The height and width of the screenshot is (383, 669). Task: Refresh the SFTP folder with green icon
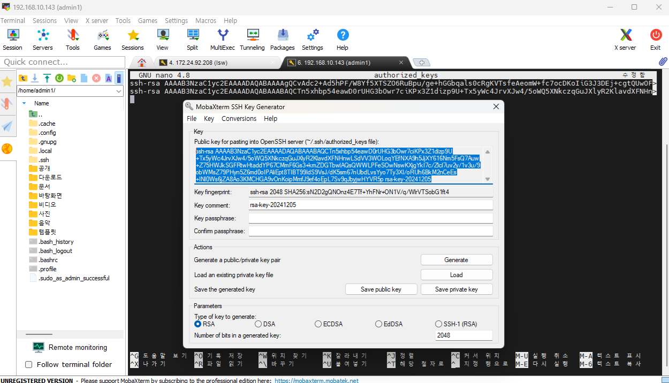(x=59, y=78)
